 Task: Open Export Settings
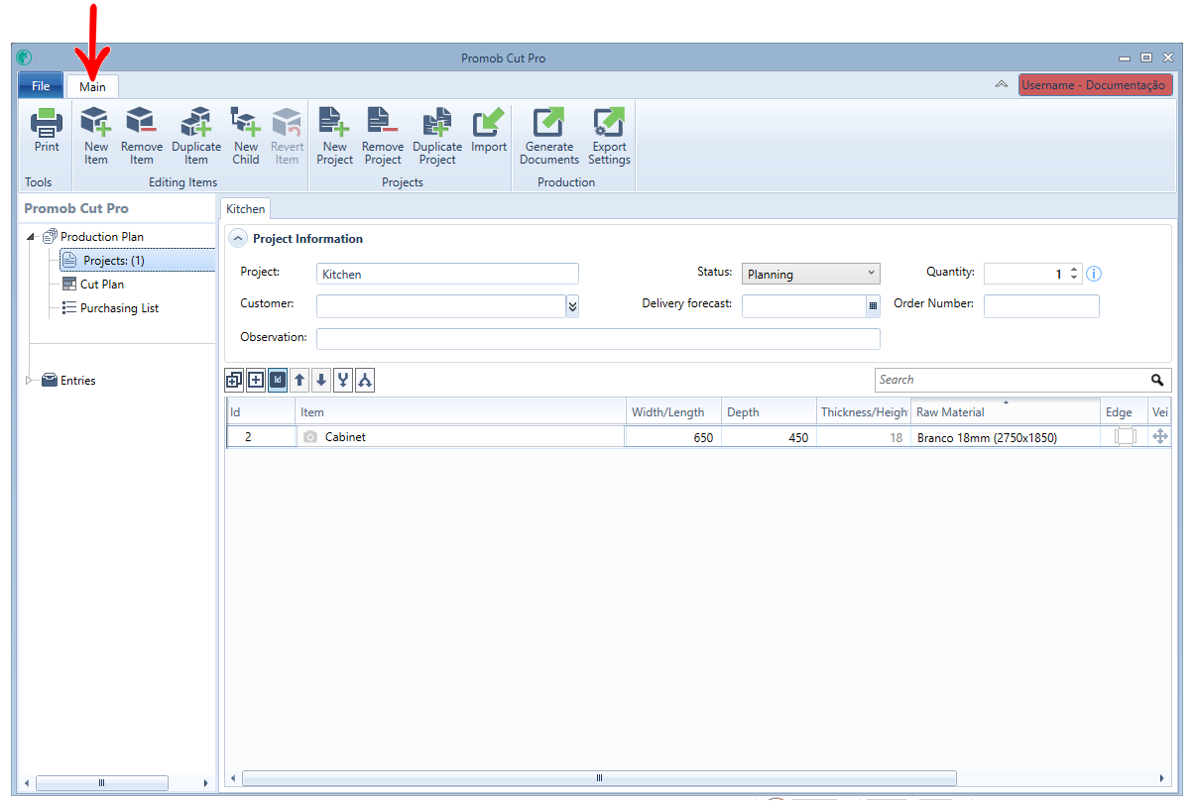(609, 137)
